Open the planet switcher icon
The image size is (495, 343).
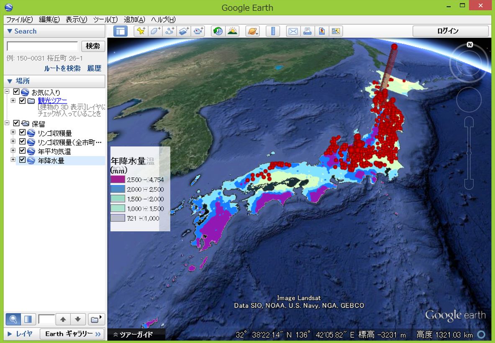click(253, 31)
